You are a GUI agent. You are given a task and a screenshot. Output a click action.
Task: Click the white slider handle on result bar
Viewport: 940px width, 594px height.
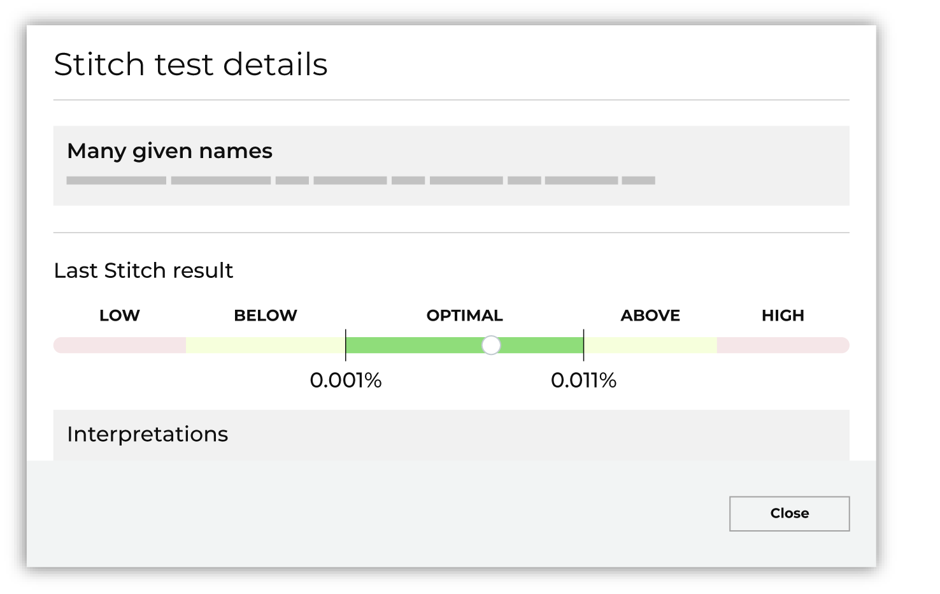click(x=491, y=345)
